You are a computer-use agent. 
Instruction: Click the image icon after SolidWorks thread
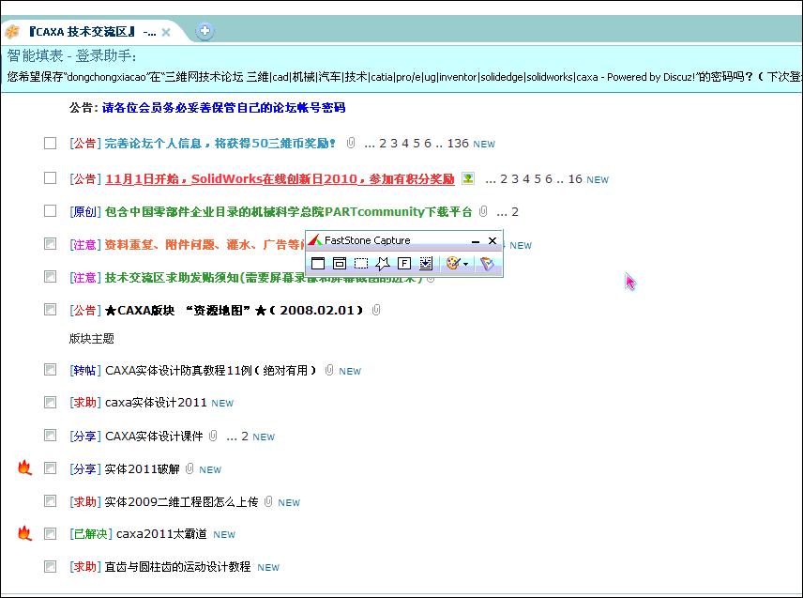467,178
